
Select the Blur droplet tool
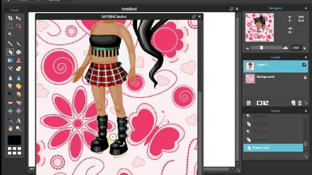10,78
